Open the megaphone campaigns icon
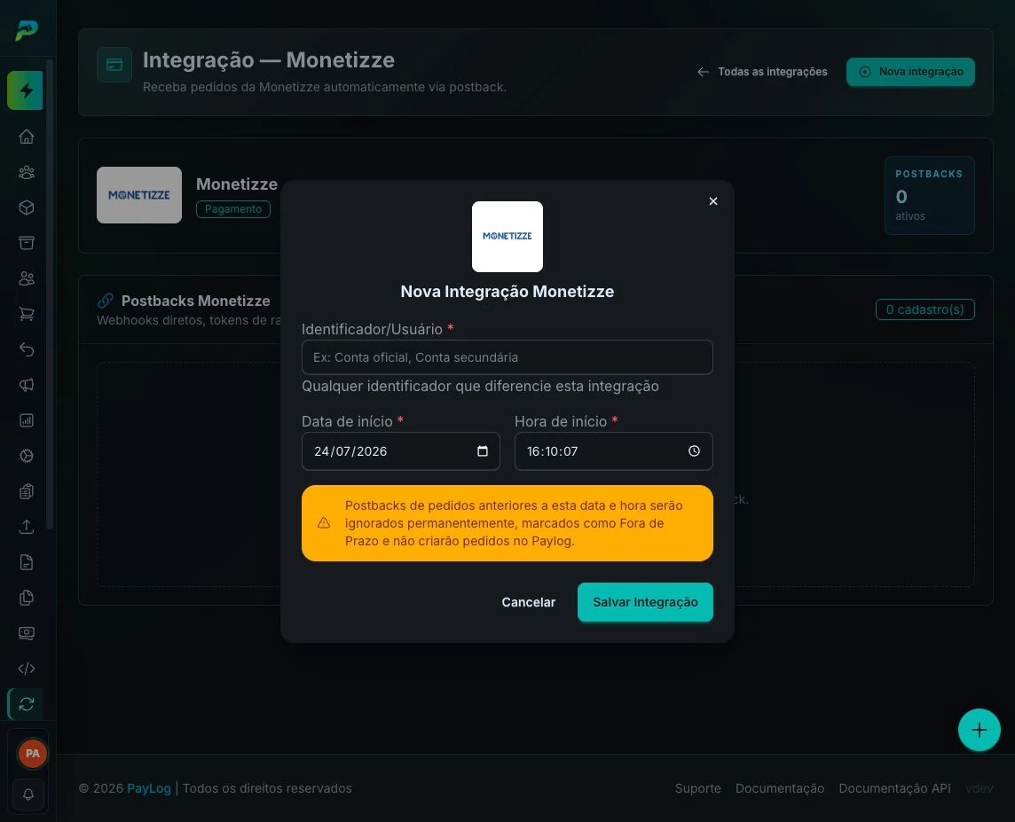1015x822 pixels. tap(27, 385)
